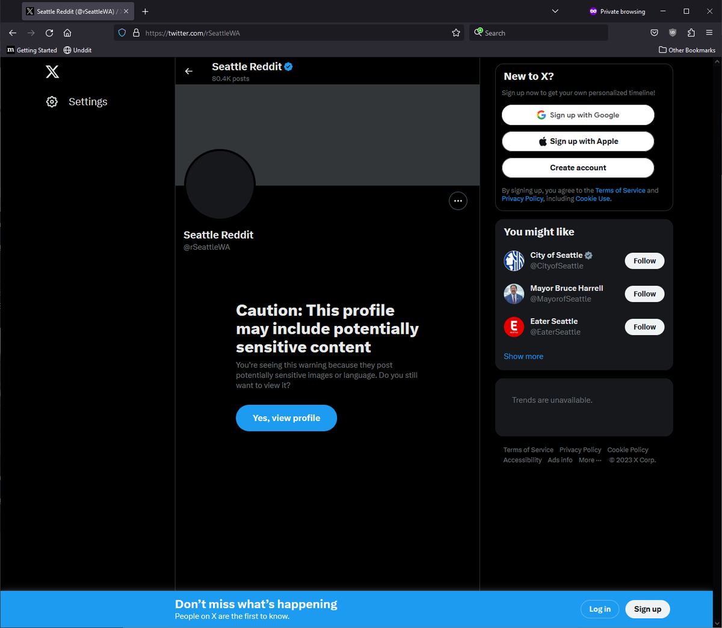Open footer Cookie Policy link
Image resolution: width=722 pixels, height=628 pixels.
pyautogui.click(x=628, y=450)
